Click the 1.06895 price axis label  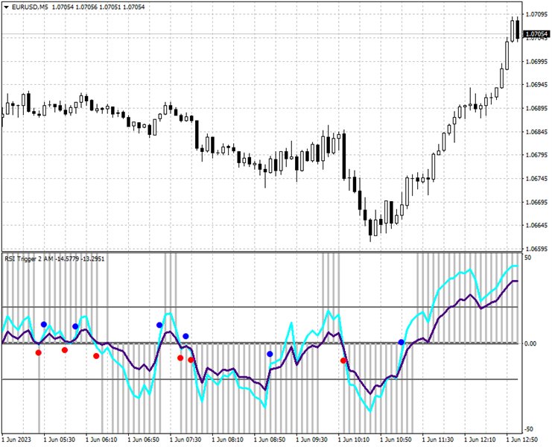point(536,109)
